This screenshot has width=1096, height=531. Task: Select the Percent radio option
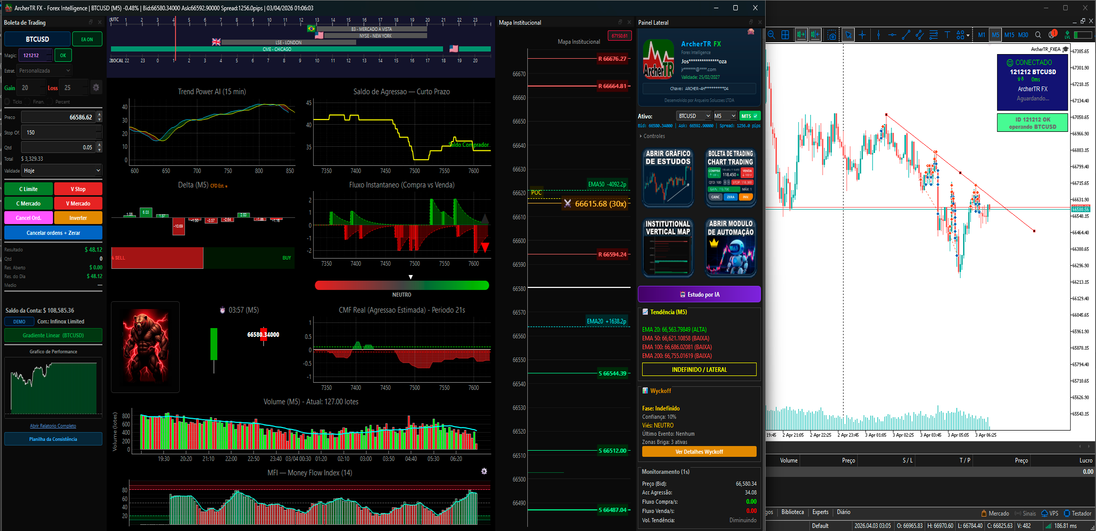pos(50,102)
